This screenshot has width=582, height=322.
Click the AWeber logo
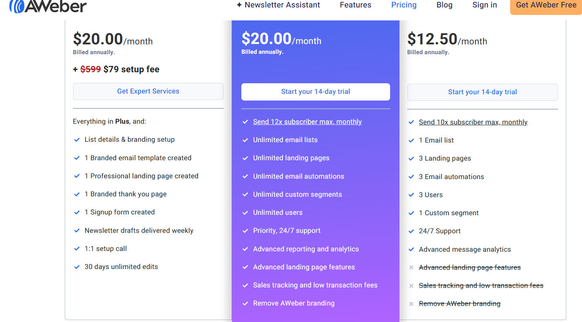click(x=47, y=6)
